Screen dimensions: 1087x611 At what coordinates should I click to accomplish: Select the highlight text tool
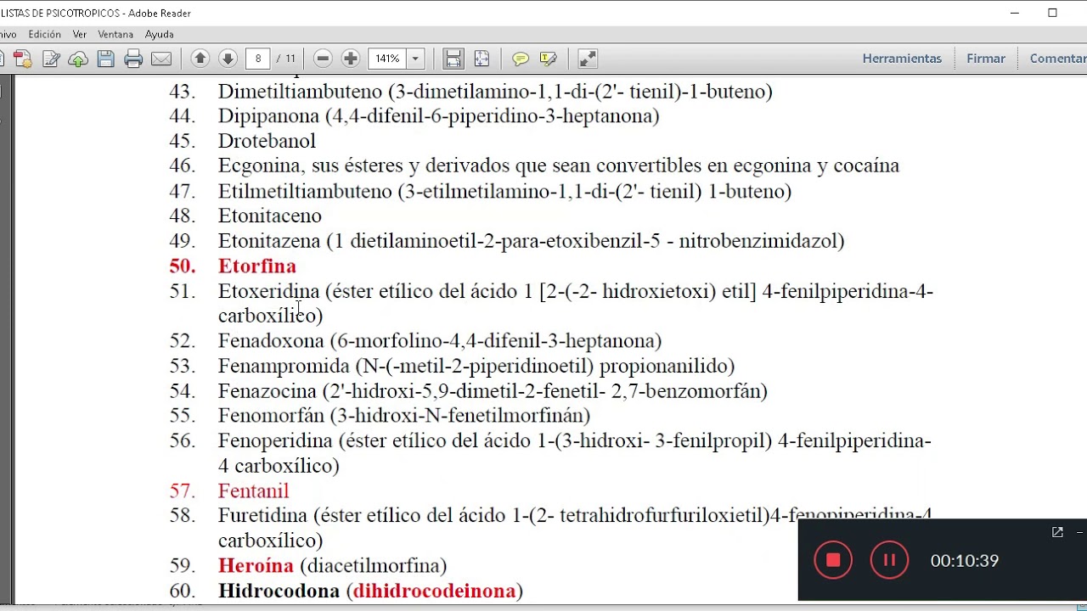coord(549,58)
